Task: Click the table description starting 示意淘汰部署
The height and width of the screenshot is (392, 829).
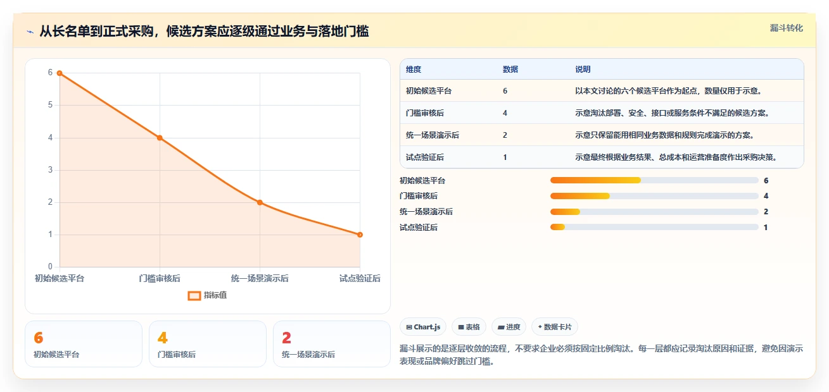Action: tap(672, 113)
